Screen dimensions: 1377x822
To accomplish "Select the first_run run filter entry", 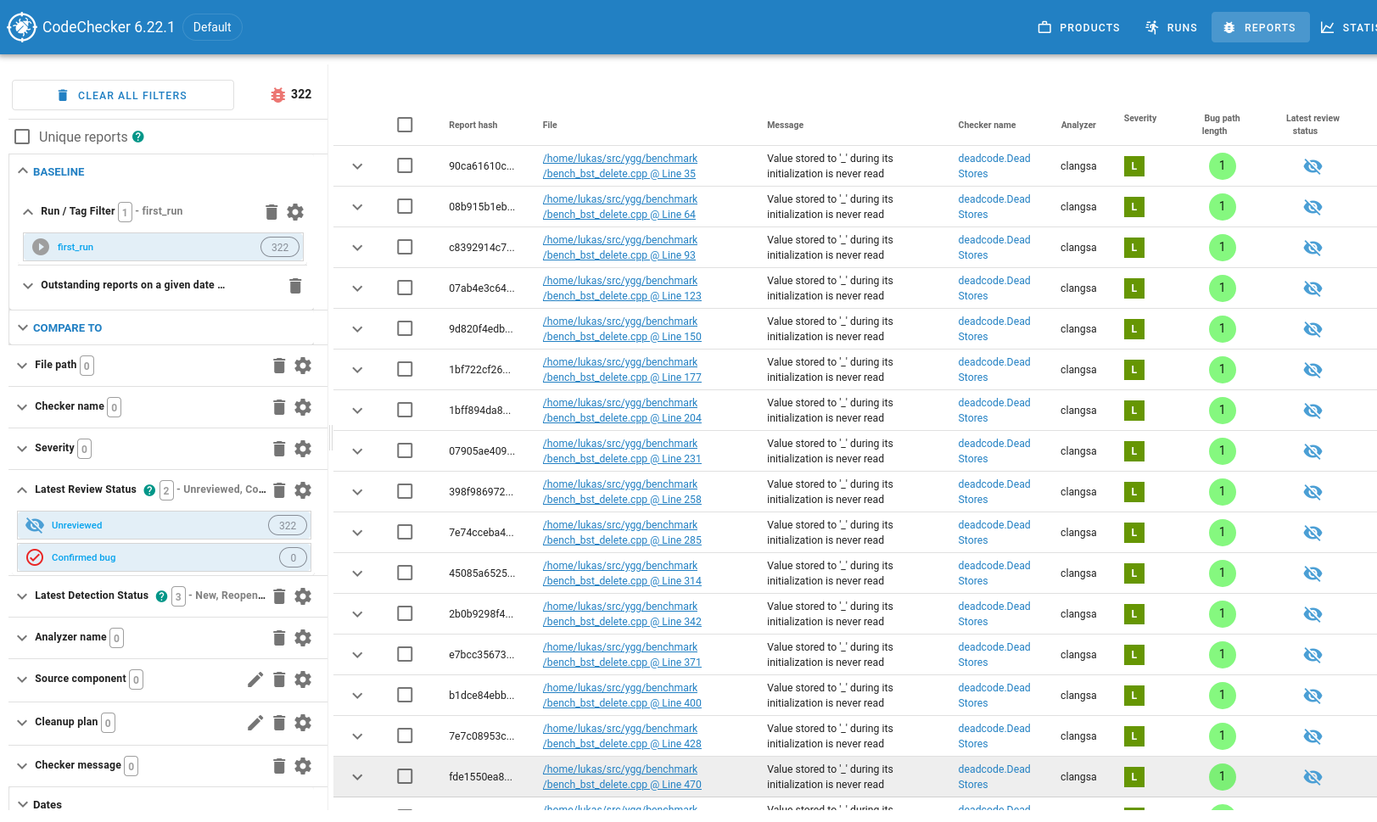I will click(163, 247).
